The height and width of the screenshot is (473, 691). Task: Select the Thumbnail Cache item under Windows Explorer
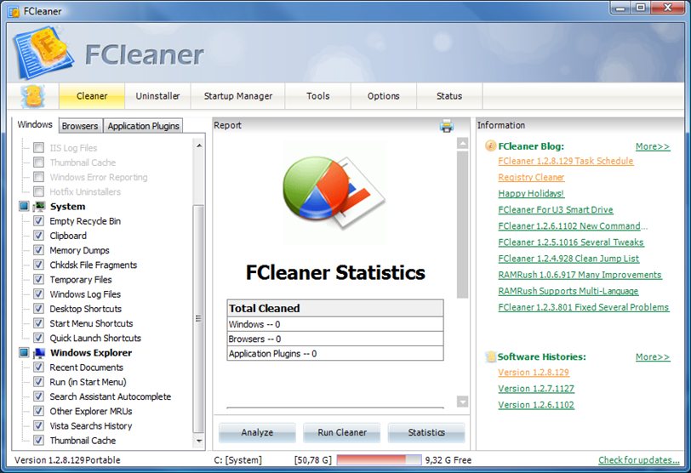pyautogui.click(x=83, y=441)
